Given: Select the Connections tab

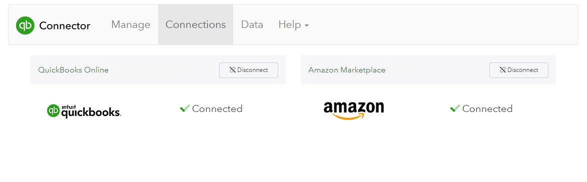Looking at the screenshot, I should coord(196,24).
